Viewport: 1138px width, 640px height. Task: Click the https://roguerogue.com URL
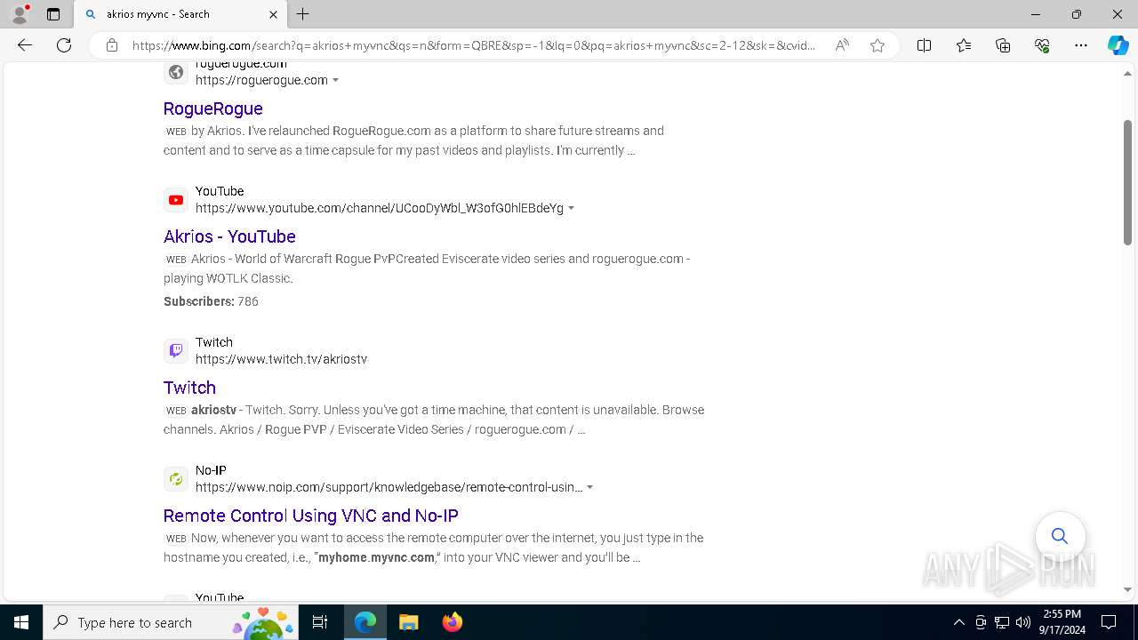(x=261, y=80)
